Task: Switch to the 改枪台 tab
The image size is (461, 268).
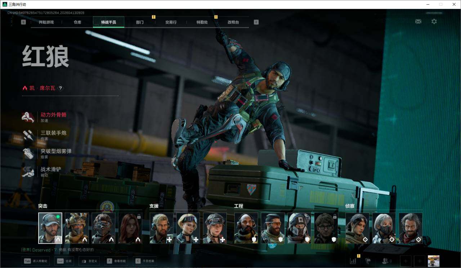Action: click(x=233, y=22)
